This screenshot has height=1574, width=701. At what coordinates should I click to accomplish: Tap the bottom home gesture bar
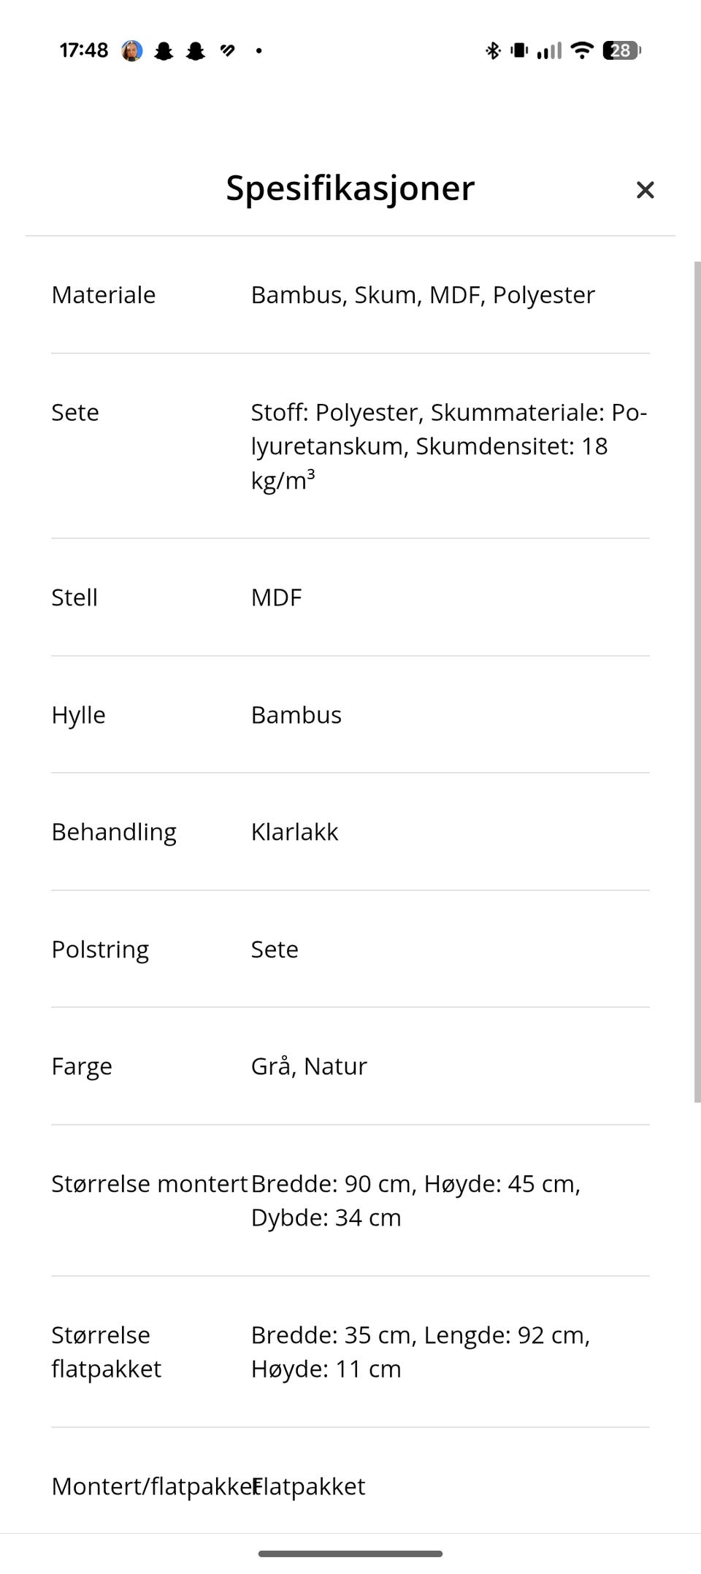pos(350,1554)
